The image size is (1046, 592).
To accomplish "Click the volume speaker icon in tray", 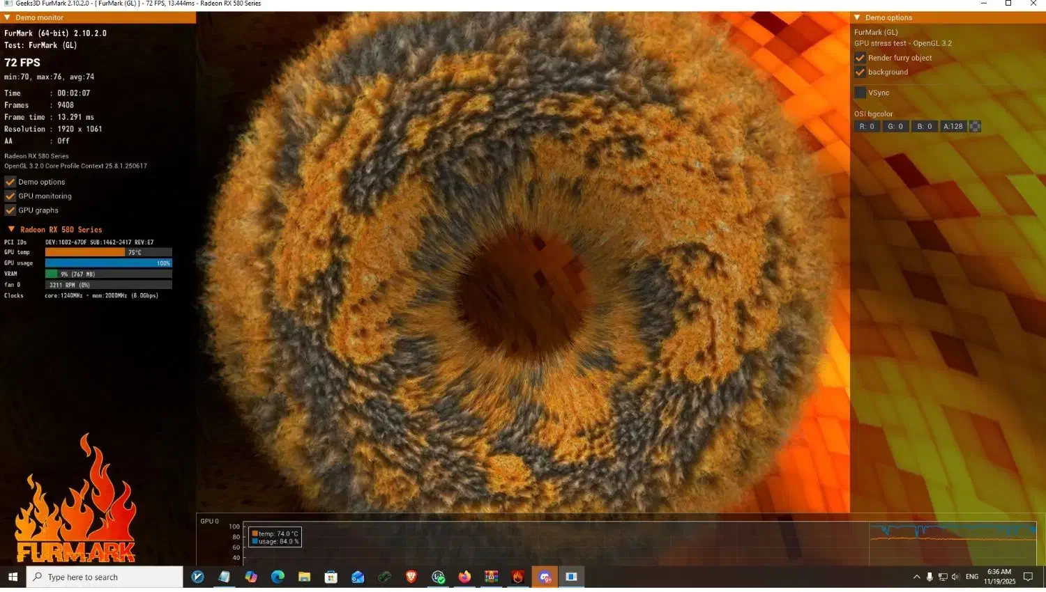I will (x=955, y=577).
